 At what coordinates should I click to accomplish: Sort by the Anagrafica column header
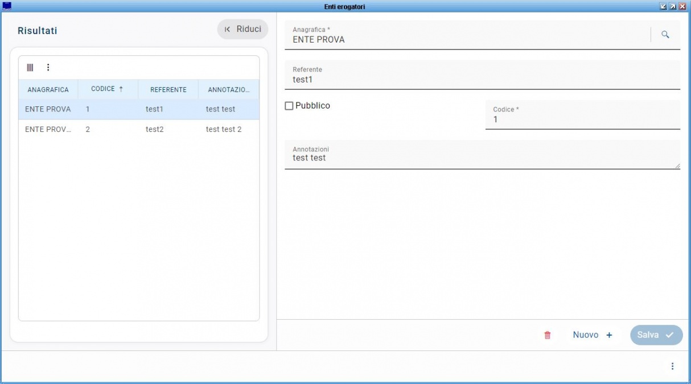(48, 89)
